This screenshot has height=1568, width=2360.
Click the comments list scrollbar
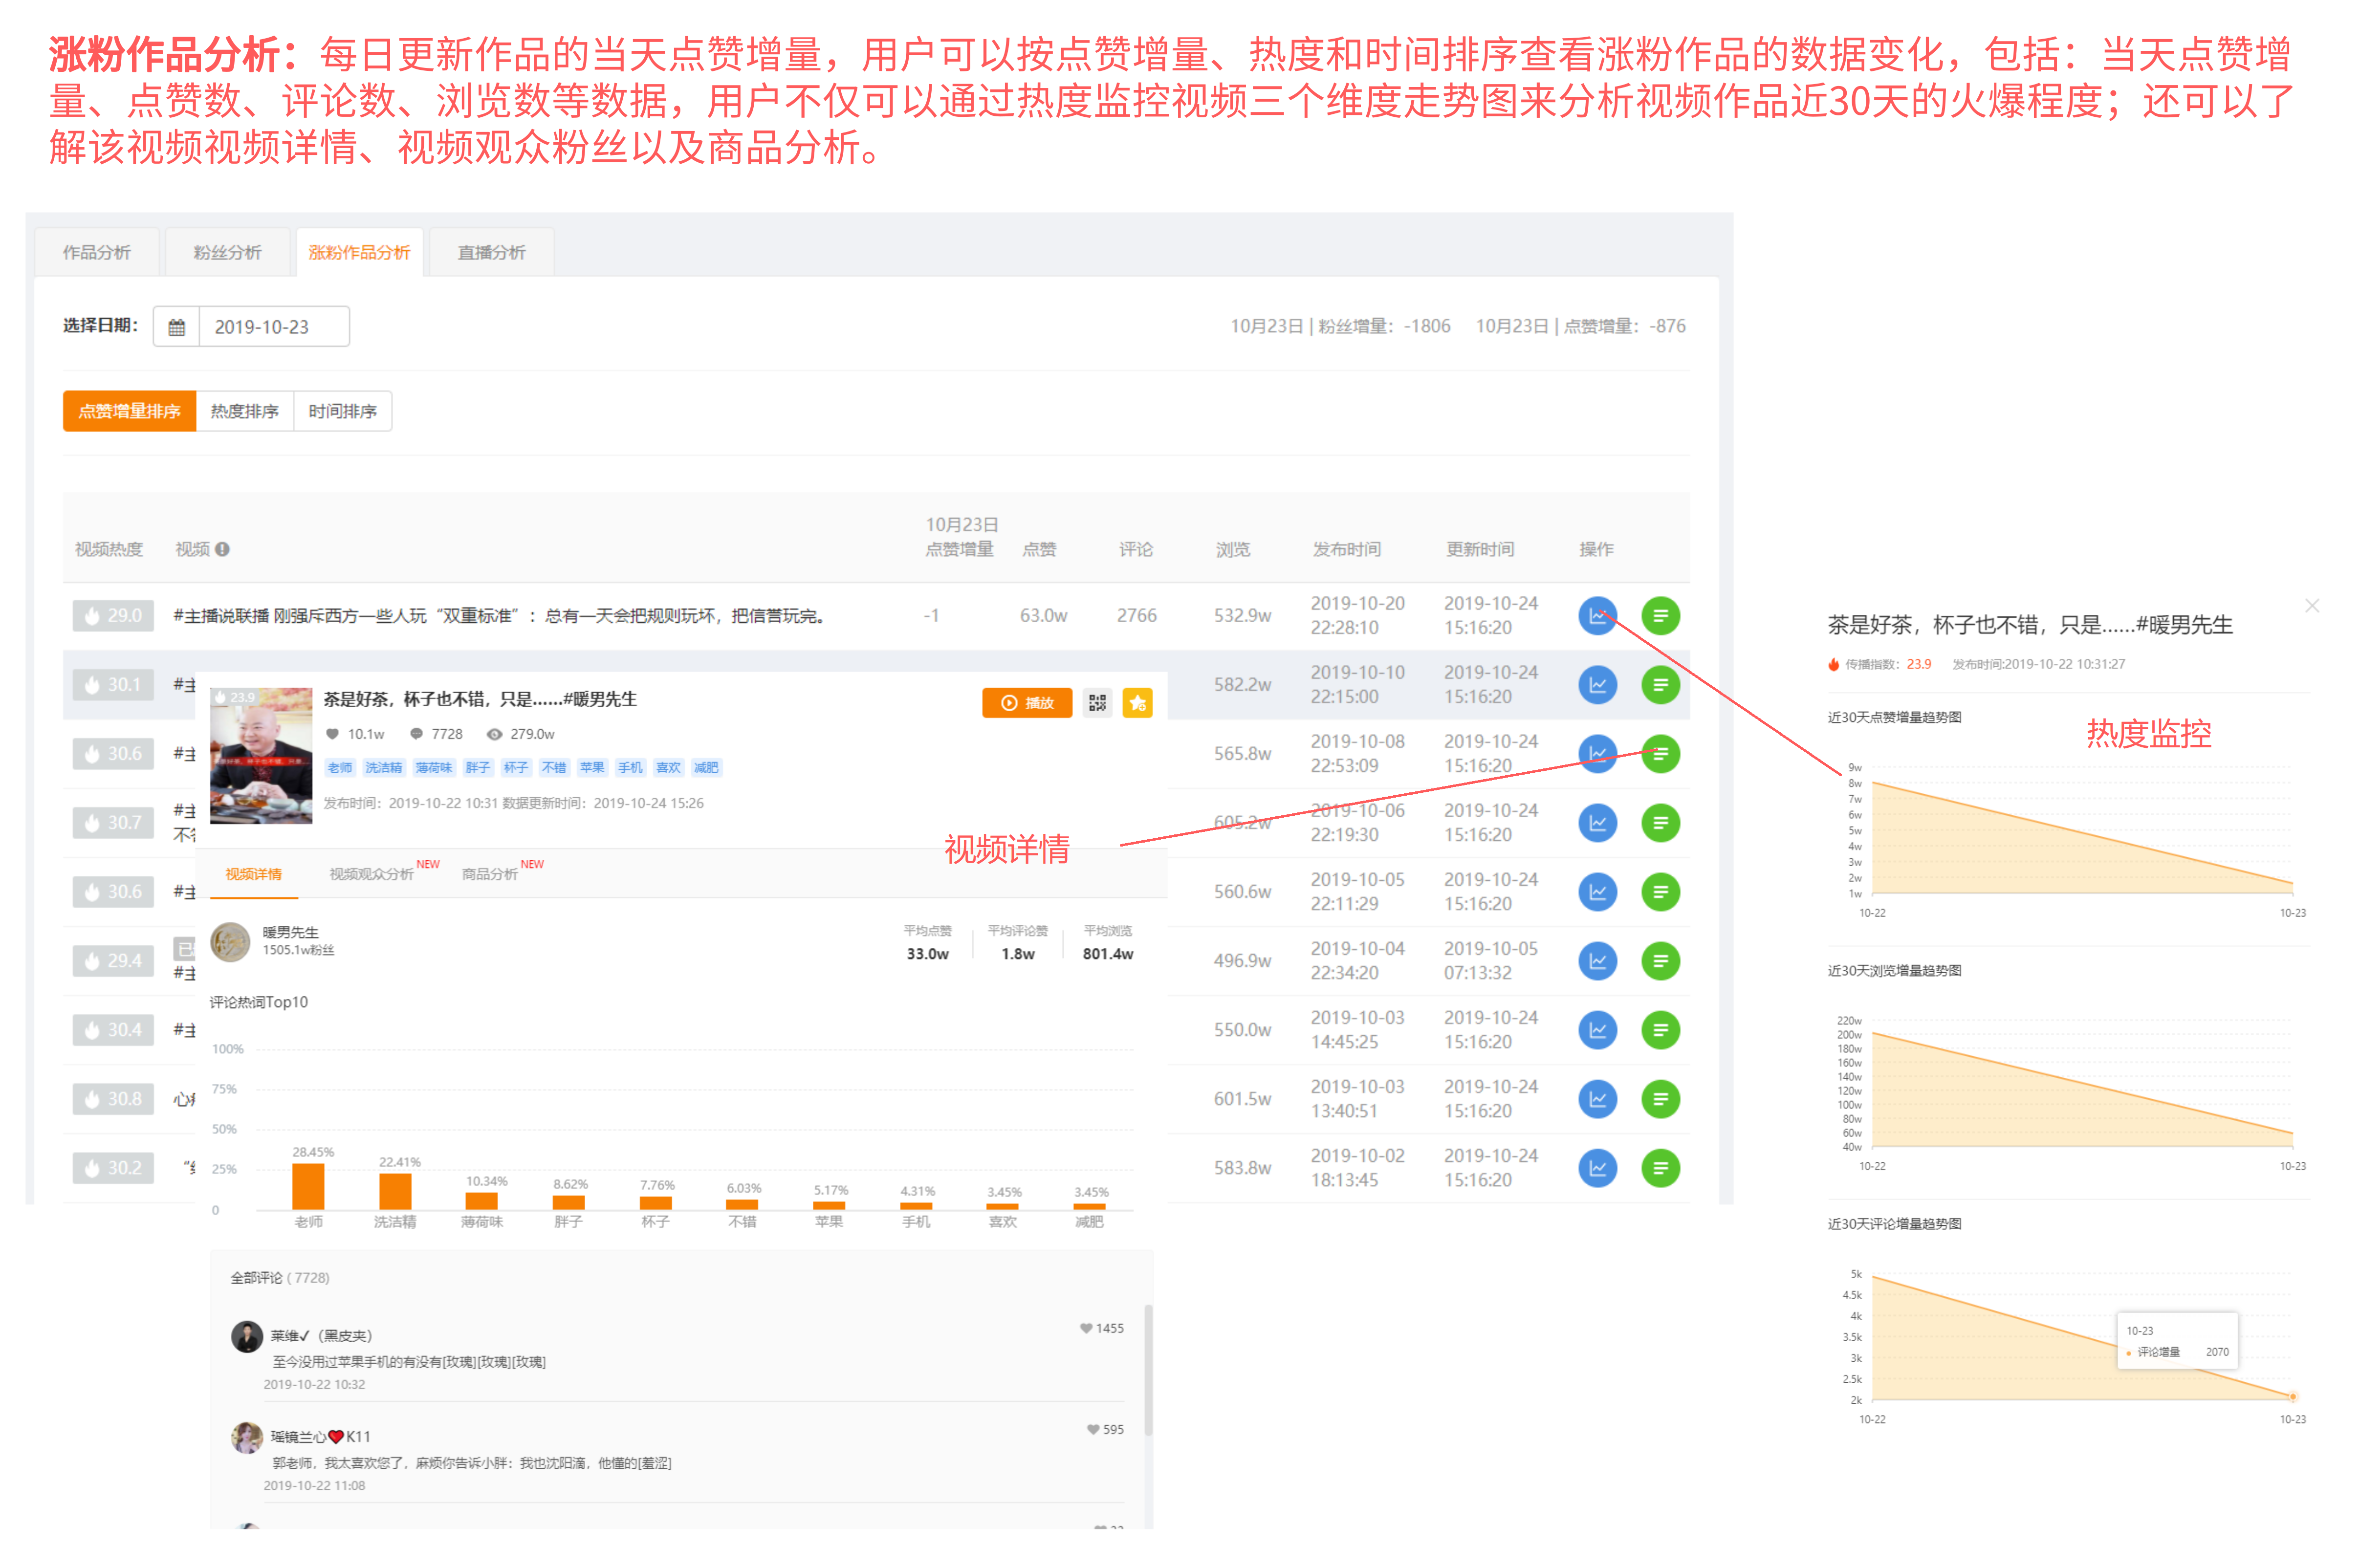[1148, 1370]
